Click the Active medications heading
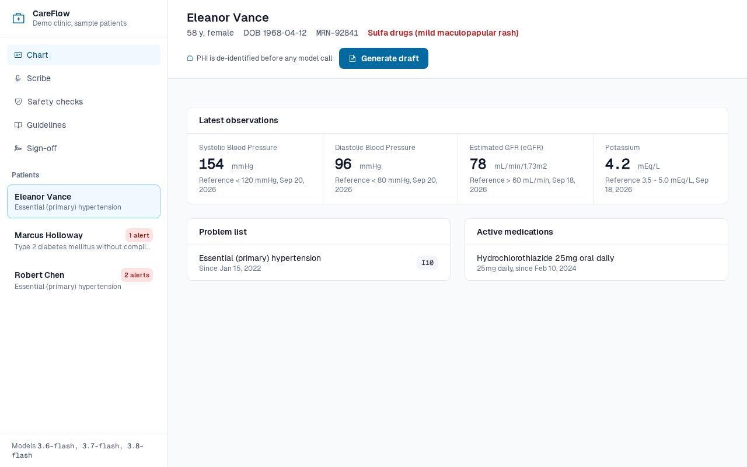 click(515, 232)
